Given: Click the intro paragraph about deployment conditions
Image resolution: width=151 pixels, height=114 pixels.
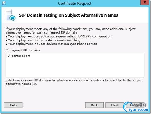Looking at the screenshot, I should [70, 31].
